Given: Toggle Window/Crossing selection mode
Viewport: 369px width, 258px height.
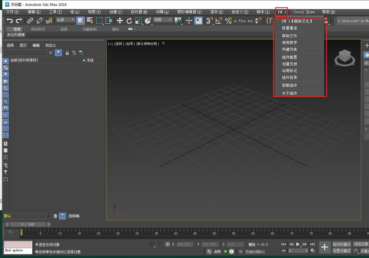Looking at the screenshot, I should pos(109,21).
